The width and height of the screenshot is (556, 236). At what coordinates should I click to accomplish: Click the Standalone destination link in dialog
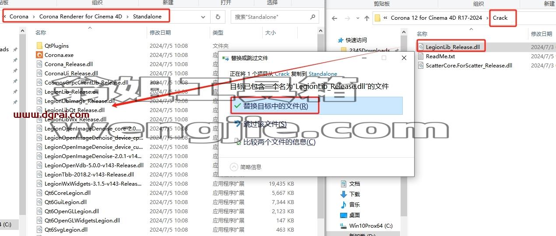point(323,74)
